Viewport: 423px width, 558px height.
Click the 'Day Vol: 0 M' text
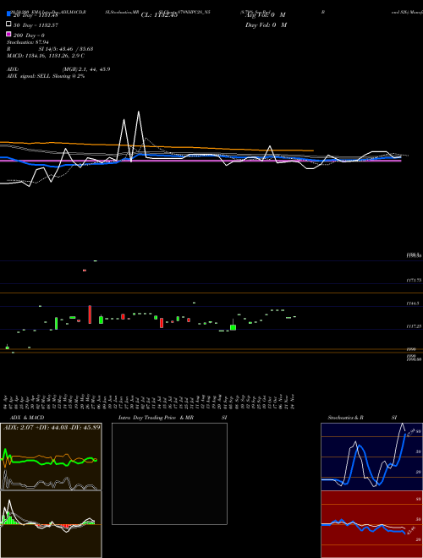[x=266, y=25]
